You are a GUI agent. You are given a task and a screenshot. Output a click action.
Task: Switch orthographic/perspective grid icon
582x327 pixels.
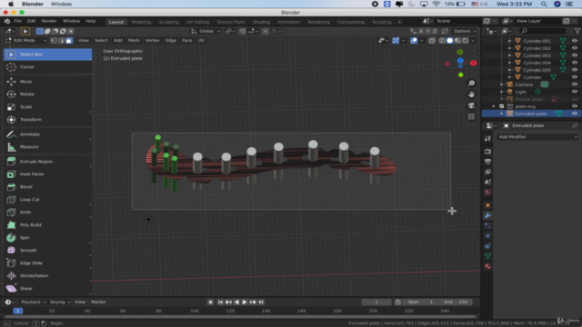[471, 117]
